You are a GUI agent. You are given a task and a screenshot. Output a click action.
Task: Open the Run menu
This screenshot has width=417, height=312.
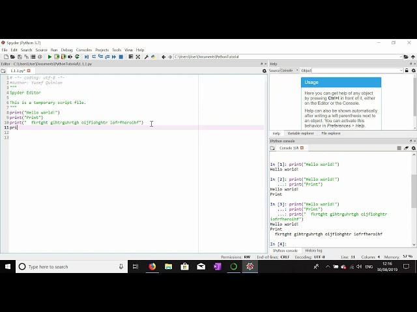pyautogui.click(x=54, y=50)
